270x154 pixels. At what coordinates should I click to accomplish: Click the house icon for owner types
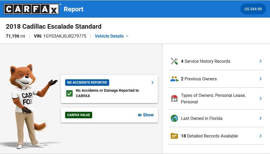pos(174,99)
